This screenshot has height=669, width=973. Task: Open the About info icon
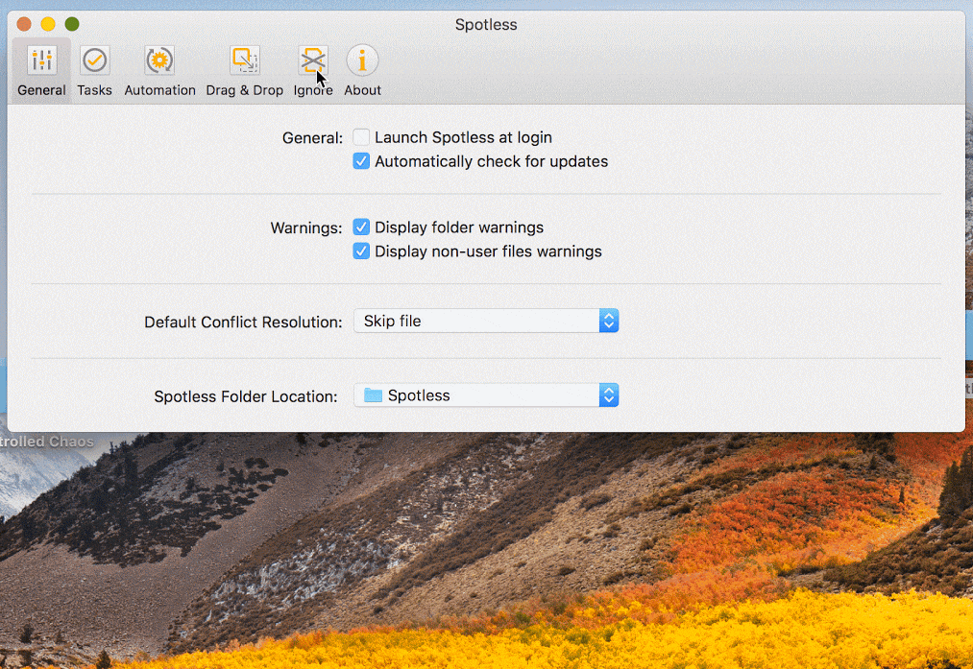tap(362, 60)
